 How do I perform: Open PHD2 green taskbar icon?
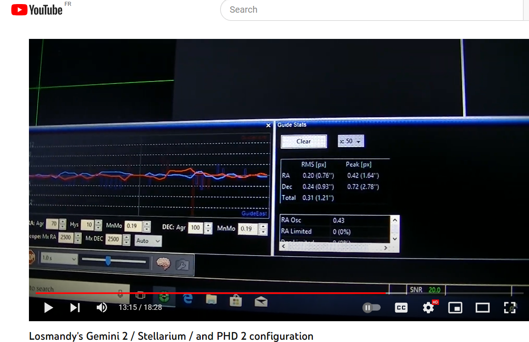[164, 297]
